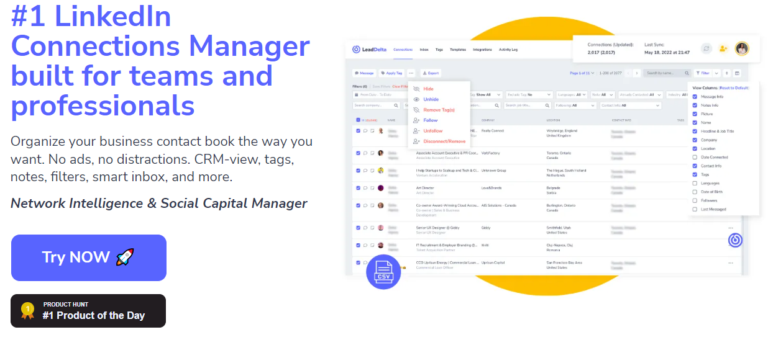768x345 pixels.
Task: Uncheck Notes Info column checkbox
Action: tap(695, 105)
